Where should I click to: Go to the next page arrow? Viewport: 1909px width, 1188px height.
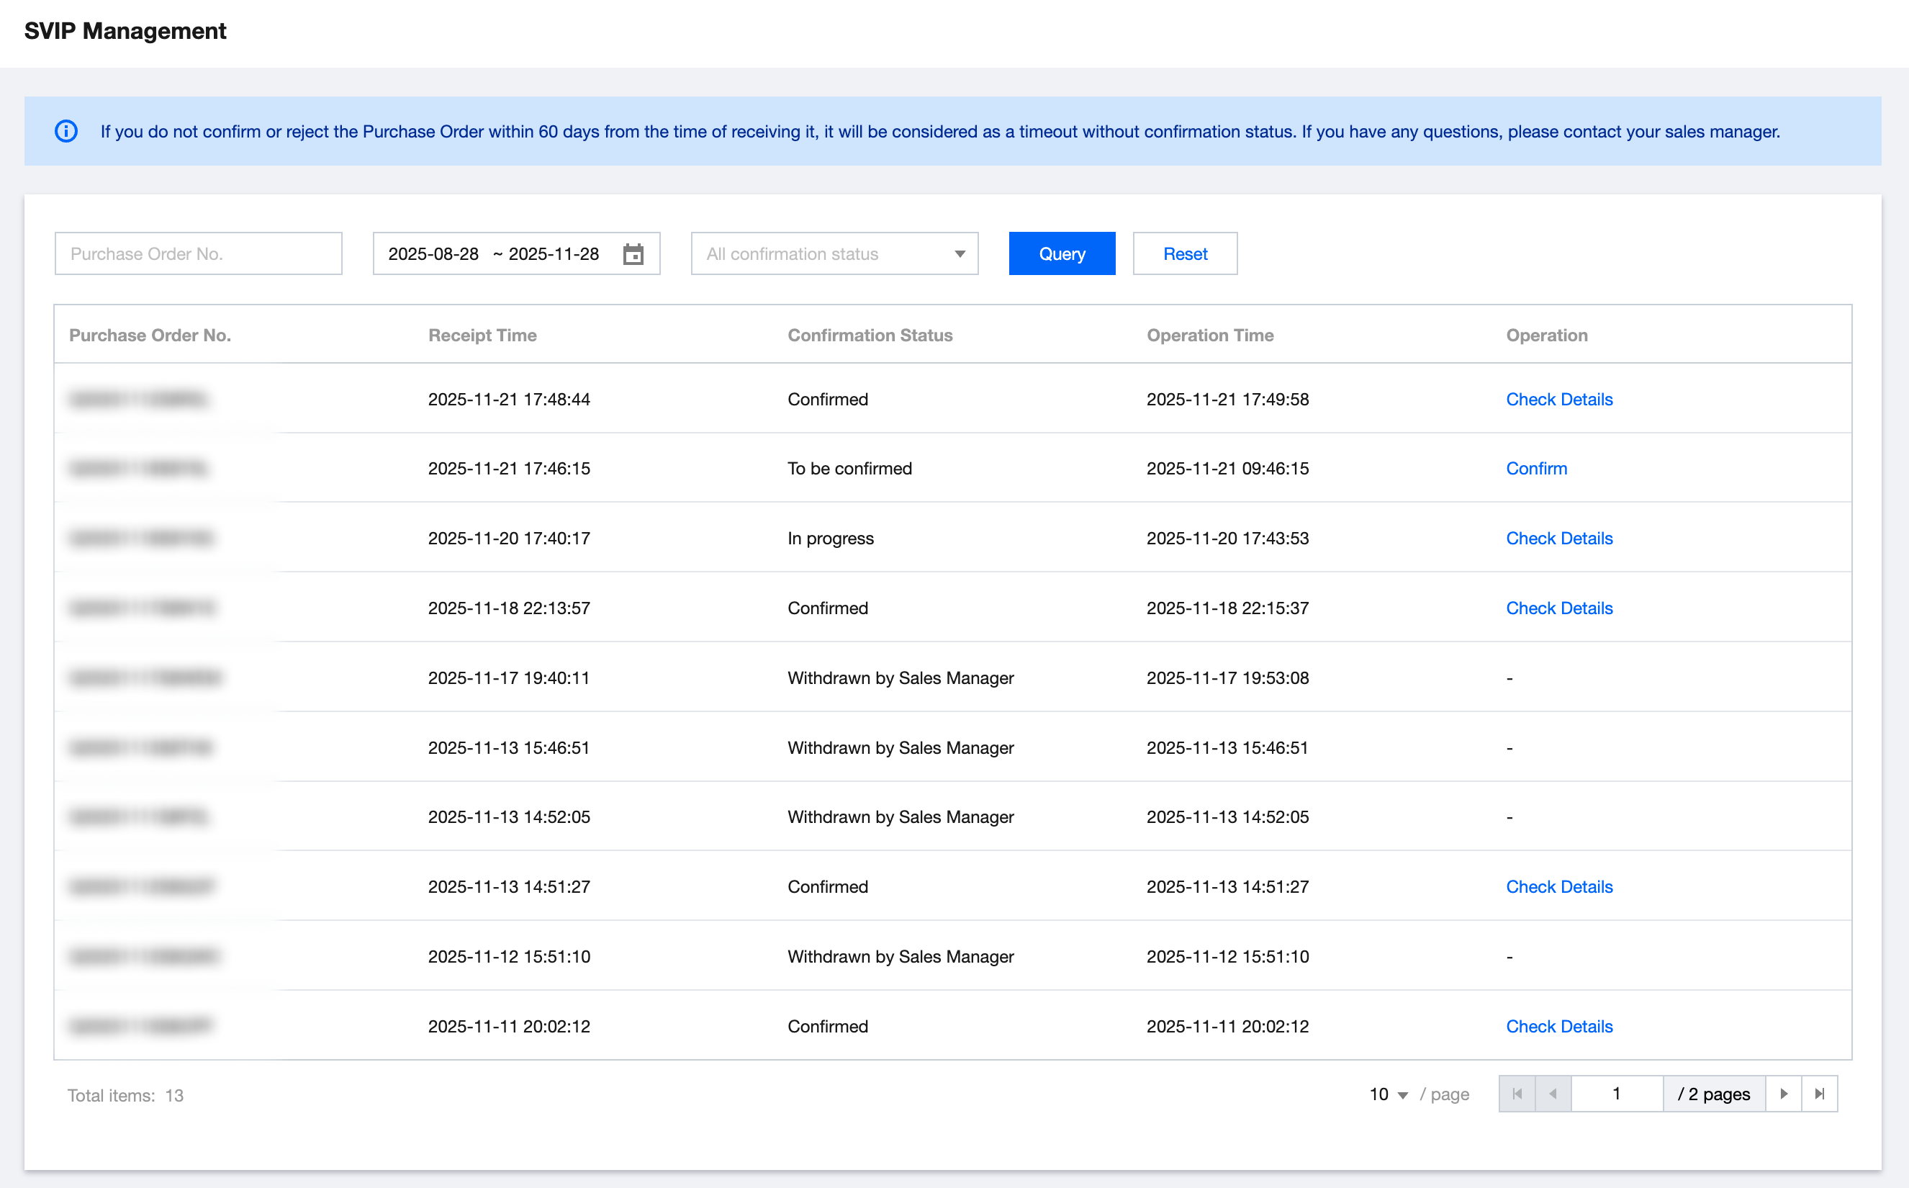click(x=1783, y=1094)
